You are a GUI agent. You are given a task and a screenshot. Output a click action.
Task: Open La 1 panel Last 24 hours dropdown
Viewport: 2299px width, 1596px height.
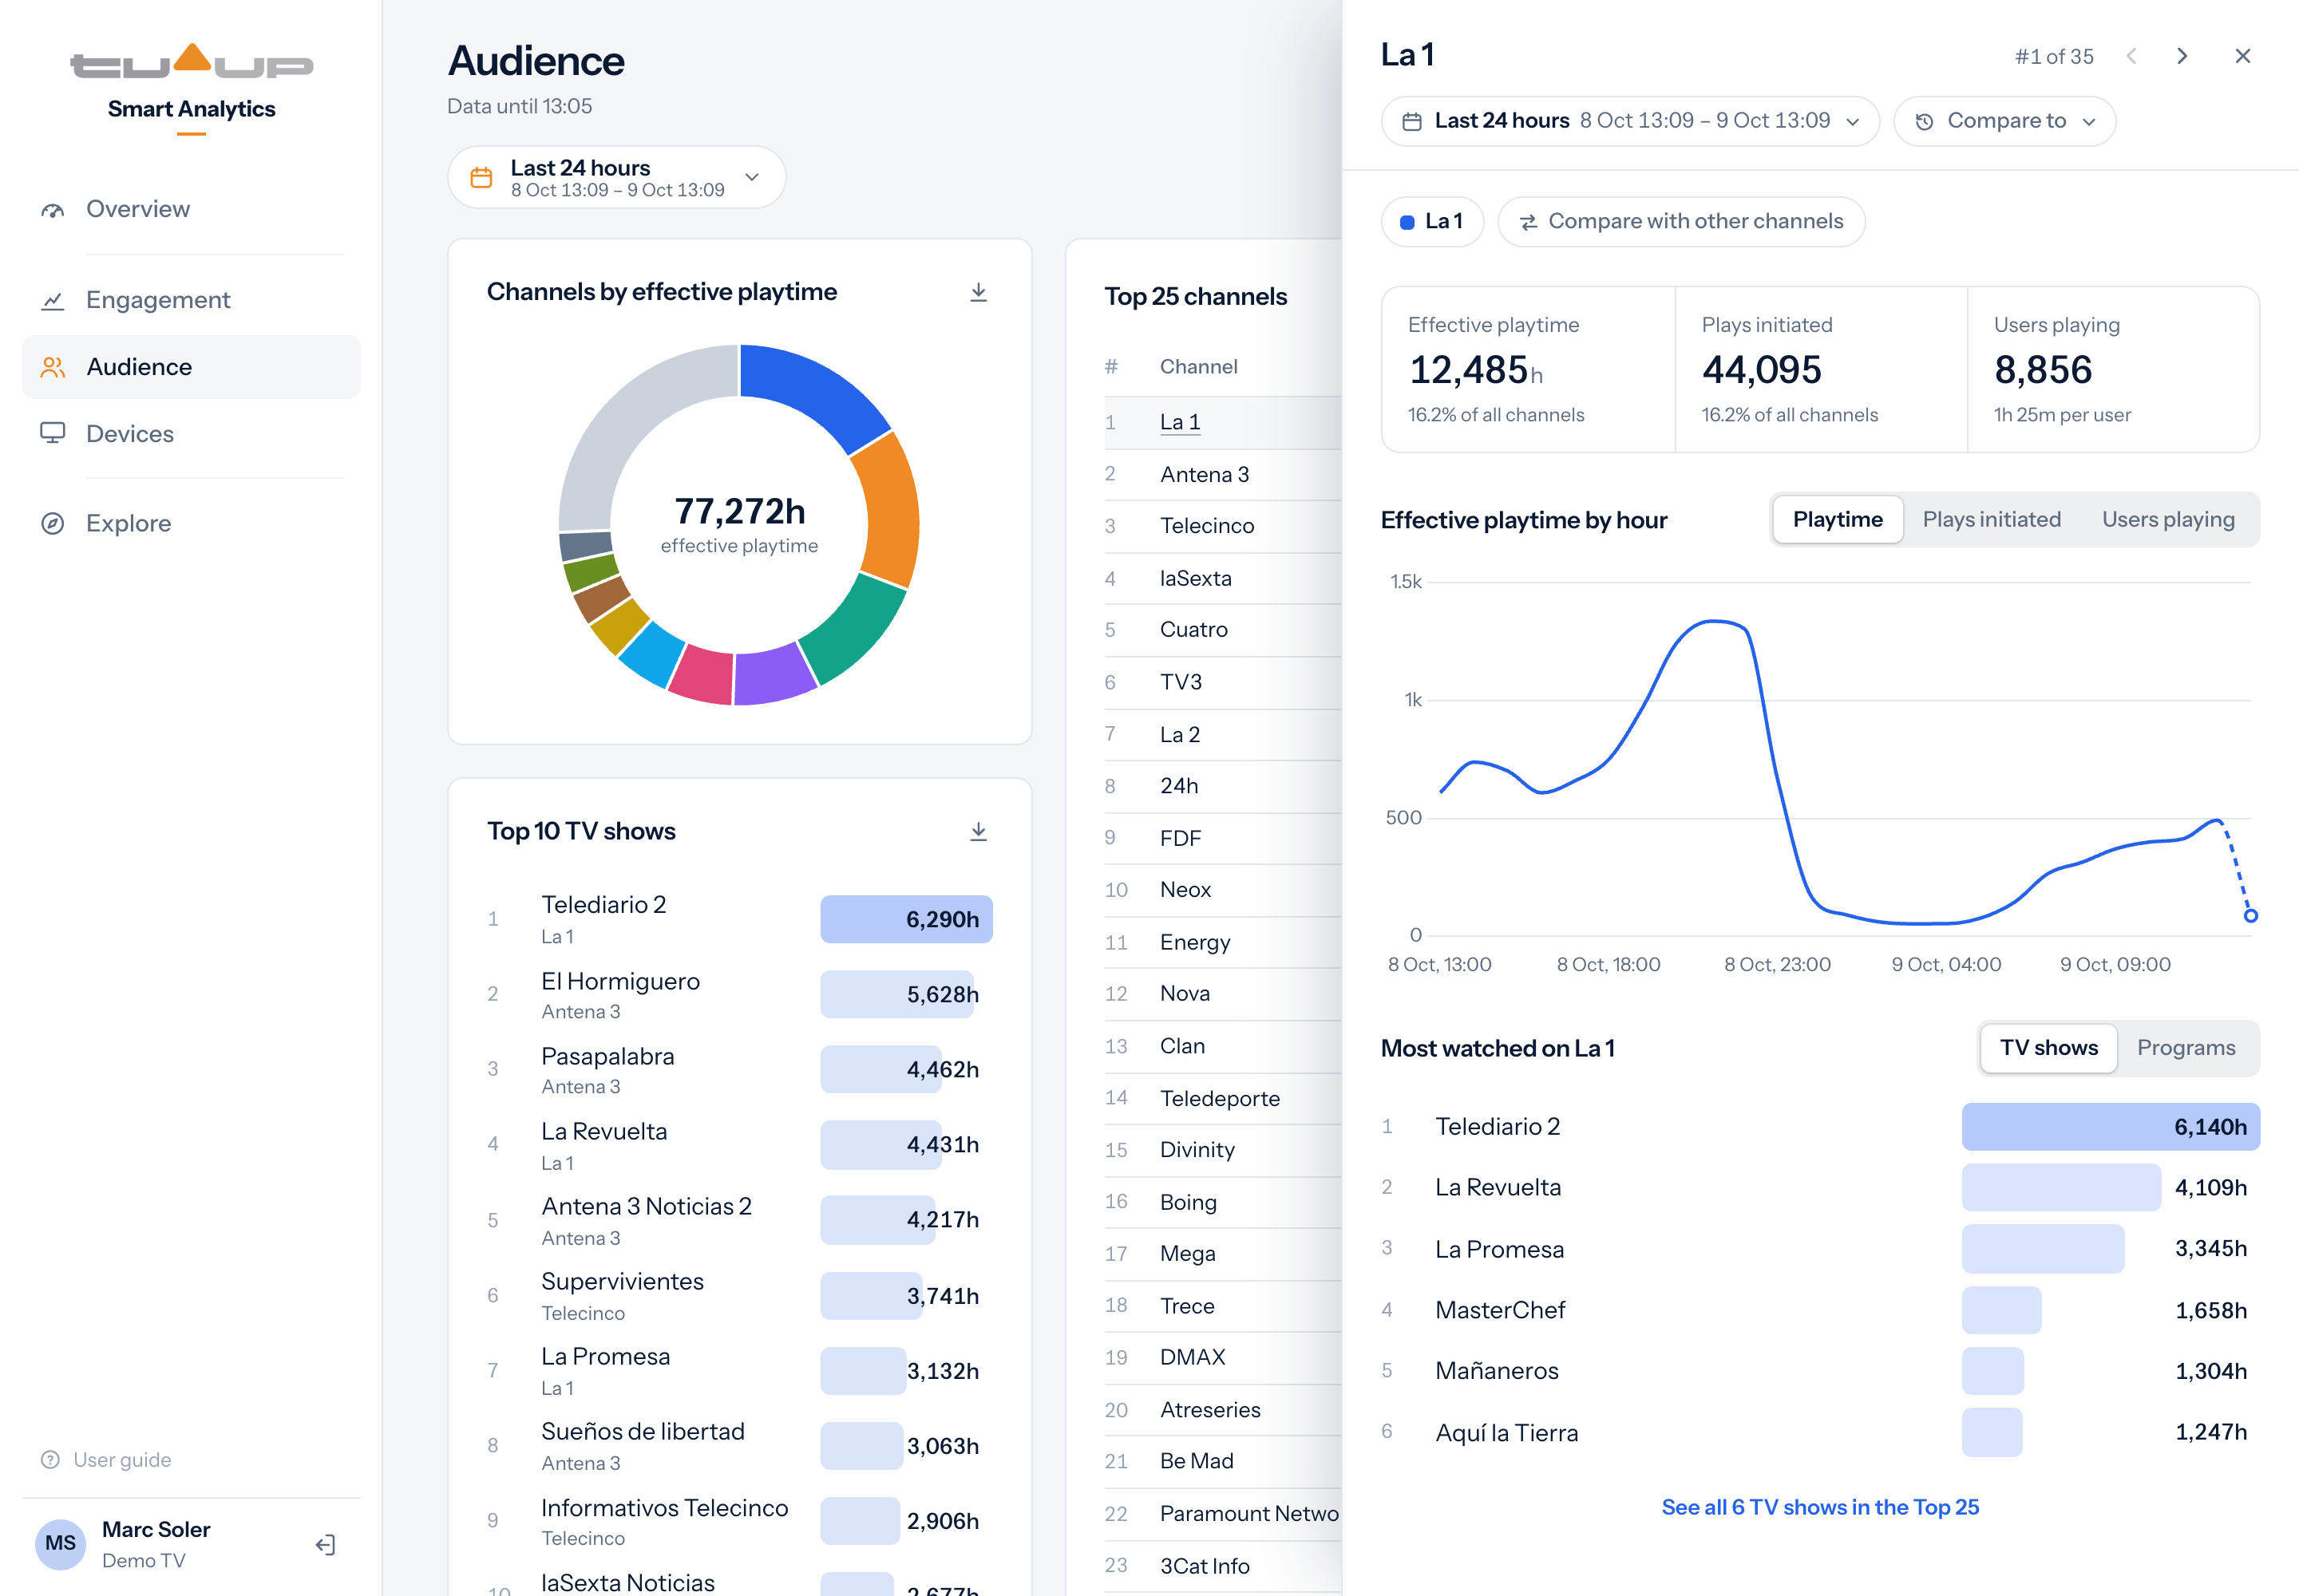pyautogui.click(x=1630, y=121)
